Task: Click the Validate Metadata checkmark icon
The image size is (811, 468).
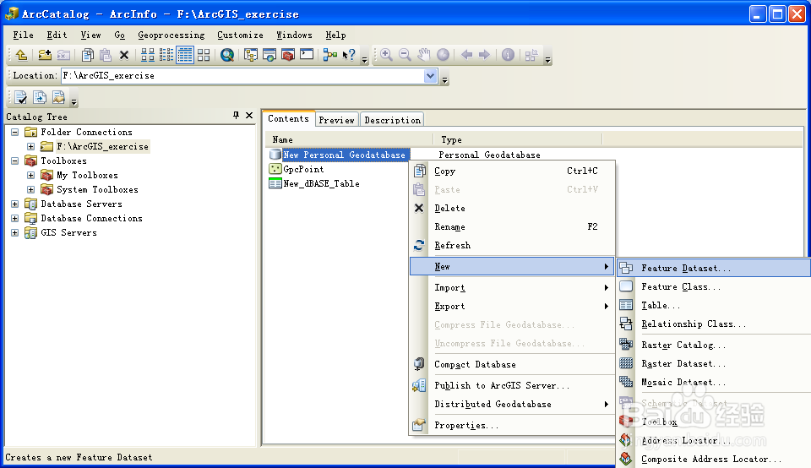Action: coord(20,97)
